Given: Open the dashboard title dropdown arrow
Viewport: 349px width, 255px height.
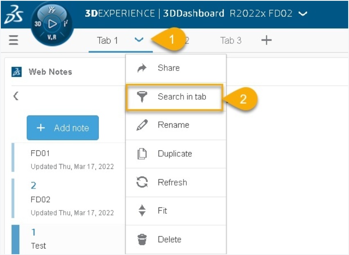Looking at the screenshot, I should pyautogui.click(x=303, y=14).
